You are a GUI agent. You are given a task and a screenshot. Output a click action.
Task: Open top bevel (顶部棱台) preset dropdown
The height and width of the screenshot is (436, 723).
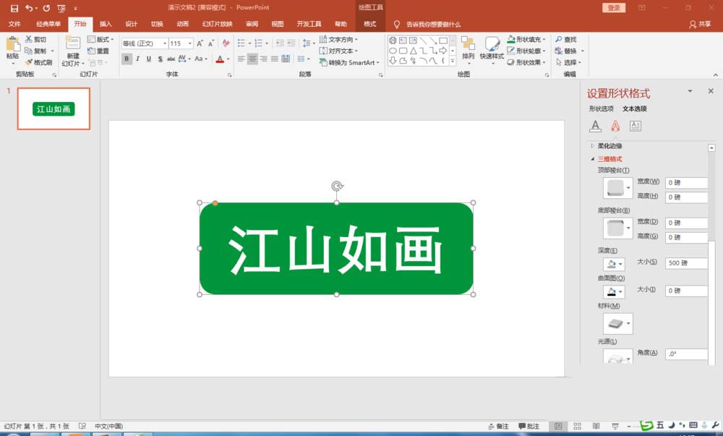[618, 188]
